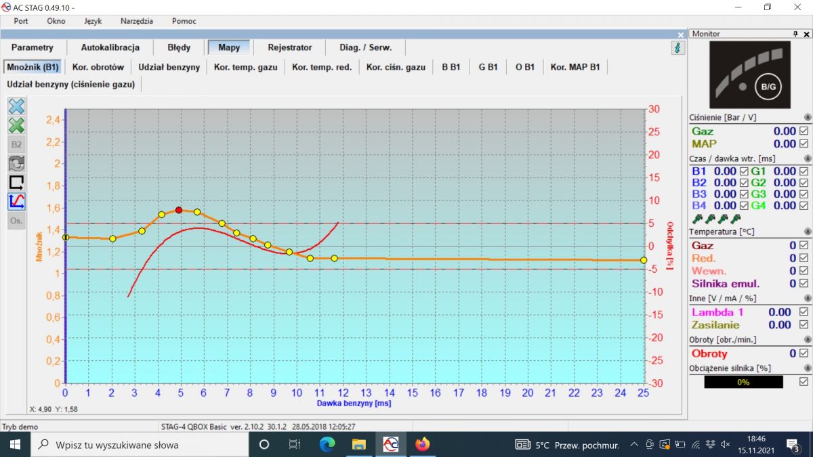Click the second green injector icon
The width and height of the screenshot is (813, 457).
click(x=709, y=219)
